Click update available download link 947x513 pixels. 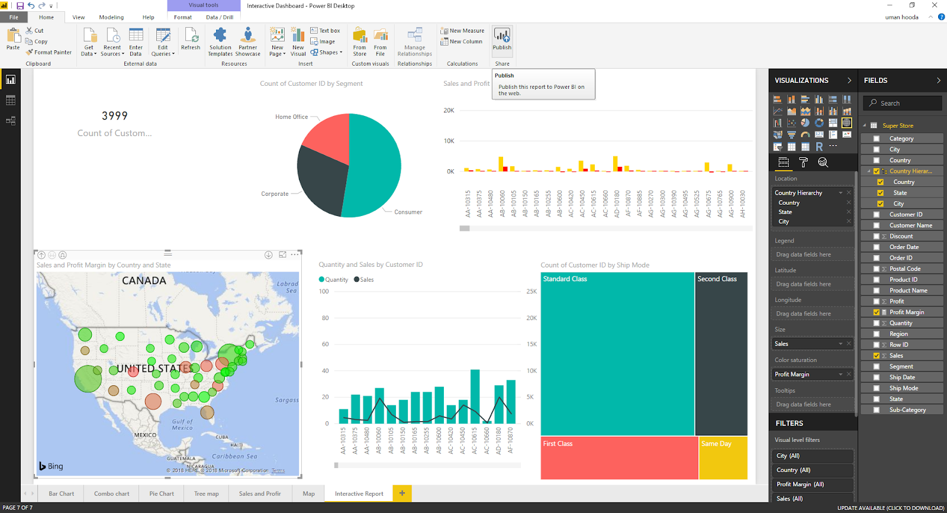[891, 508]
